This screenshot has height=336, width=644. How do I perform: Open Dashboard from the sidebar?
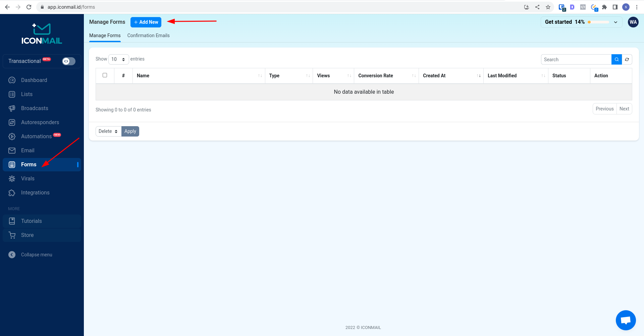[34, 80]
